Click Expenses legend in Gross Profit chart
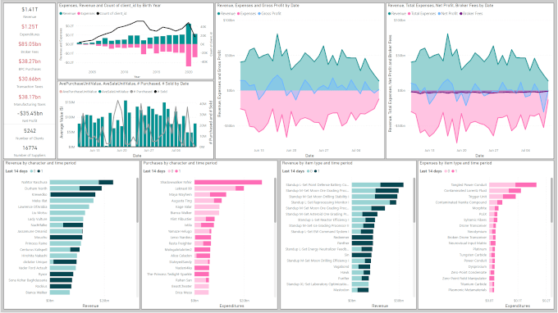Image resolution: width=558 pixels, height=313 pixels. coord(246,13)
